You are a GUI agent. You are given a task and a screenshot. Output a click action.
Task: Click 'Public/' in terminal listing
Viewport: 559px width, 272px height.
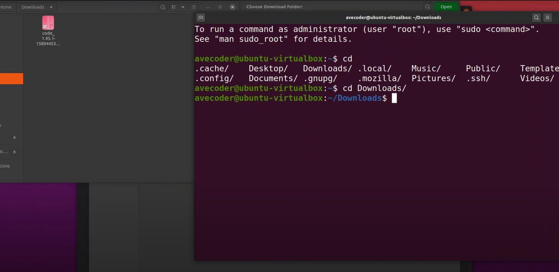(x=483, y=68)
